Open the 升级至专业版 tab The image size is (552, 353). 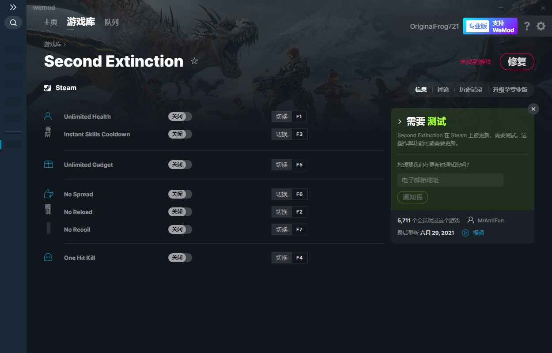pyautogui.click(x=510, y=90)
